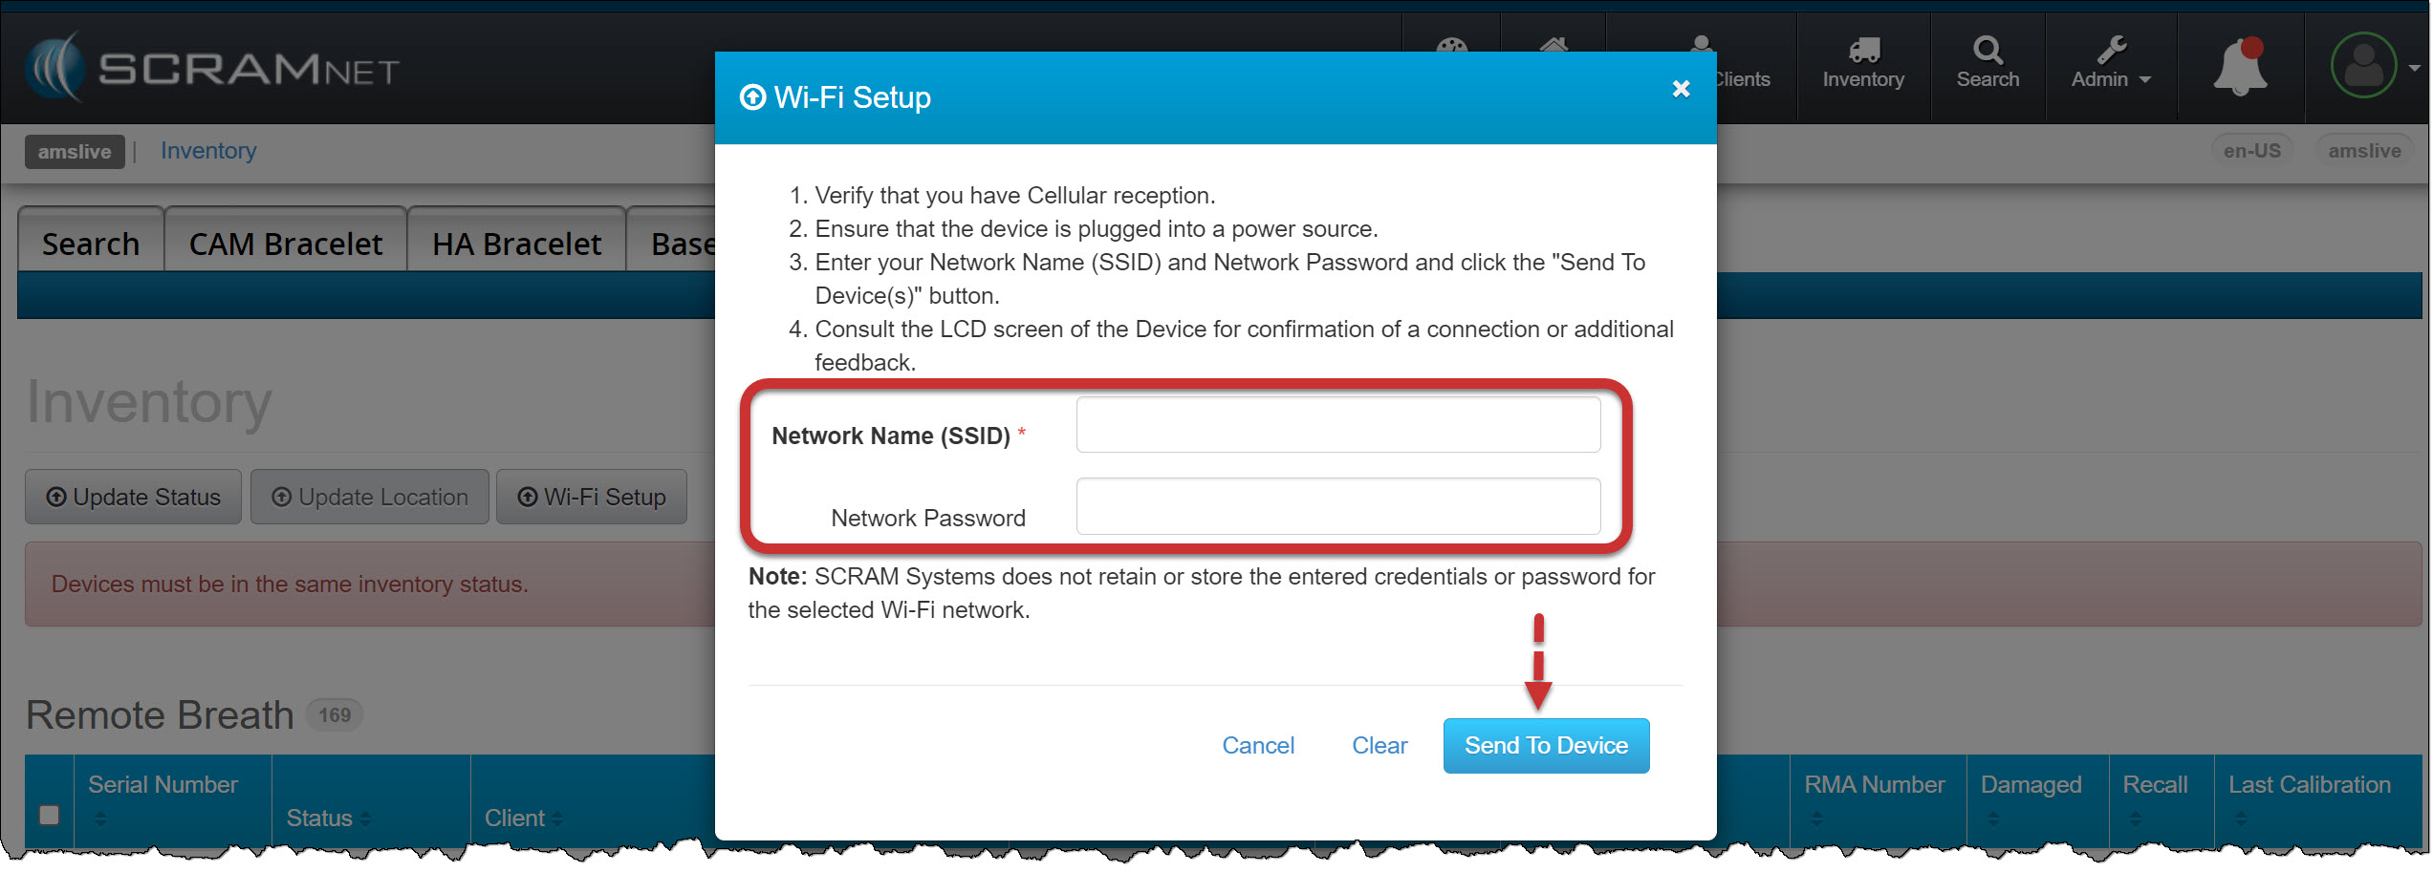
Task: Open the Inventory breadcrumb link
Action: pyautogui.click(x=208, y=151)
